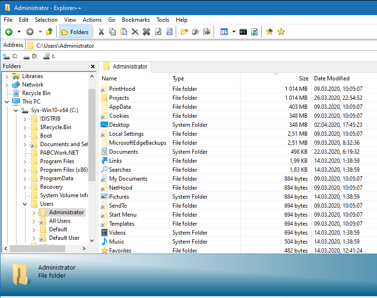377x298 pixels.
Task: Click the Copy icon in the toolbar
Action: tap(112, 32)
